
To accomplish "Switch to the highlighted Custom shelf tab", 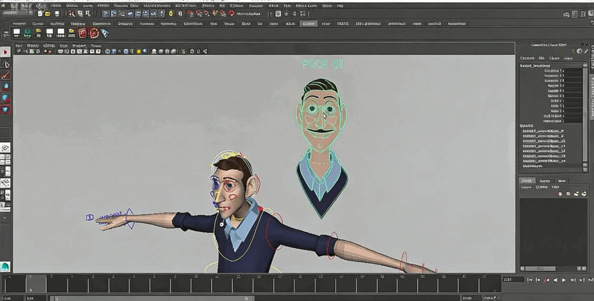I will coord(308,24).
